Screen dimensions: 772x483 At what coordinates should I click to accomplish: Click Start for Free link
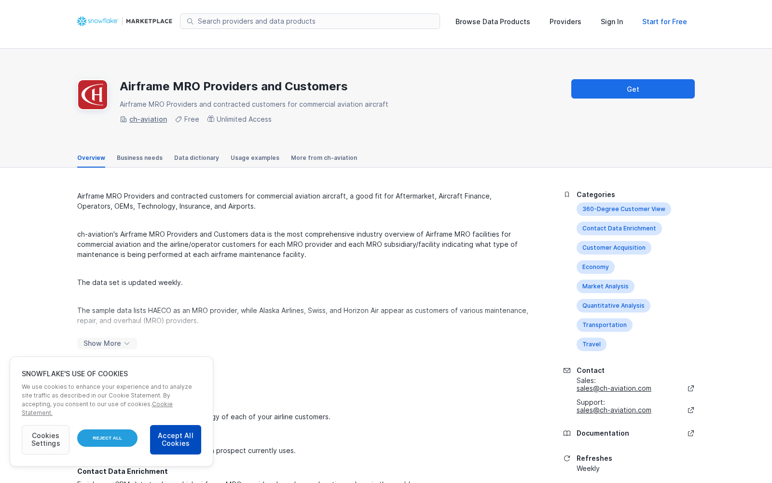tap(664, 22)
